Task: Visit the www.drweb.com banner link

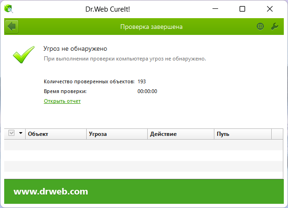Action: click(x=51, y=192)
